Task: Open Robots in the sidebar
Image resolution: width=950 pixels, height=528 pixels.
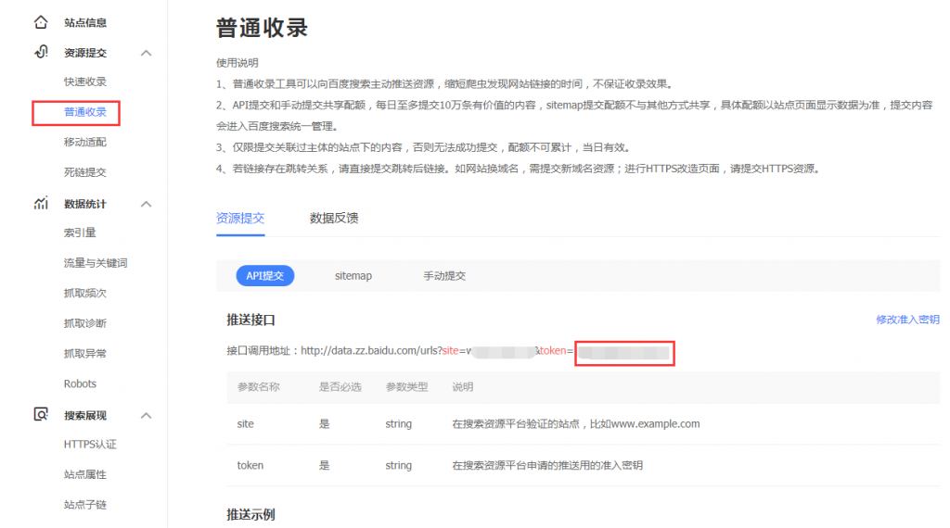Action: point(80,384)
